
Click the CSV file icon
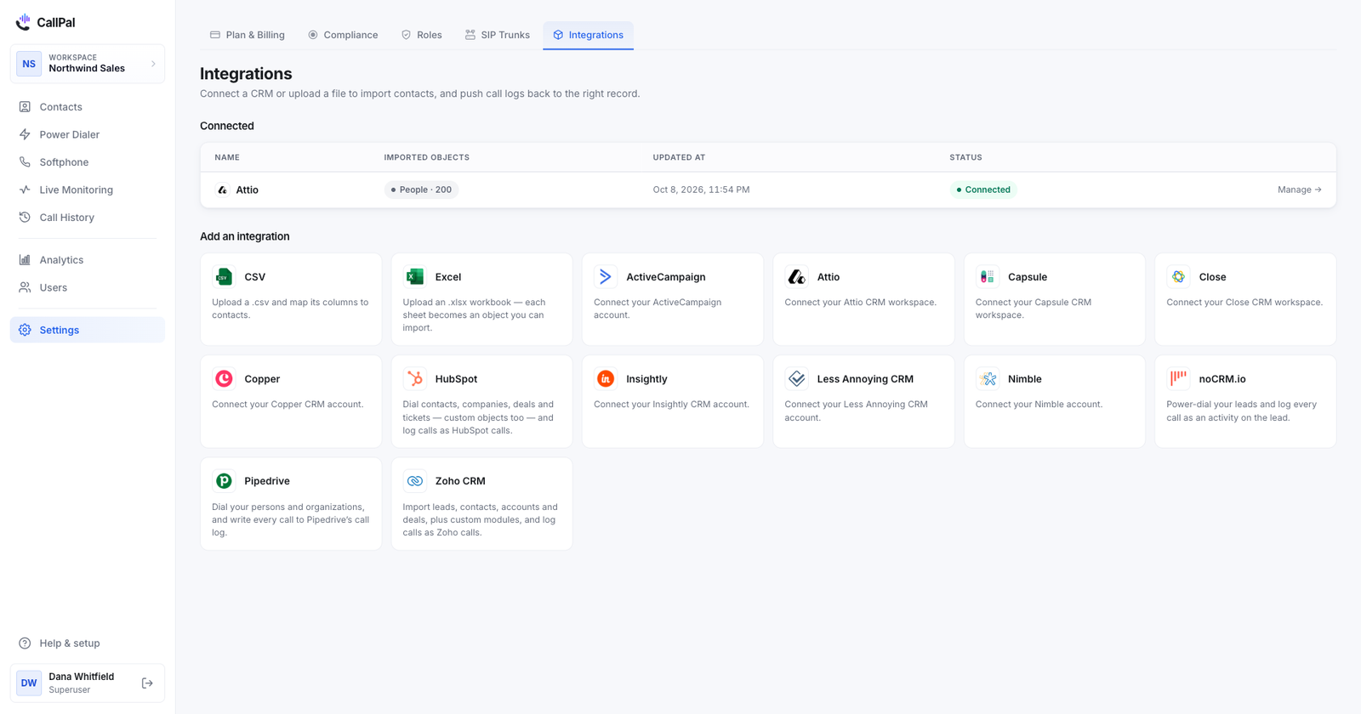click(x=224, y=277)
